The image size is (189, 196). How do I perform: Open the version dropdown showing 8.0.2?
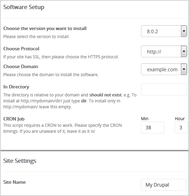click(x=164, y=31)
